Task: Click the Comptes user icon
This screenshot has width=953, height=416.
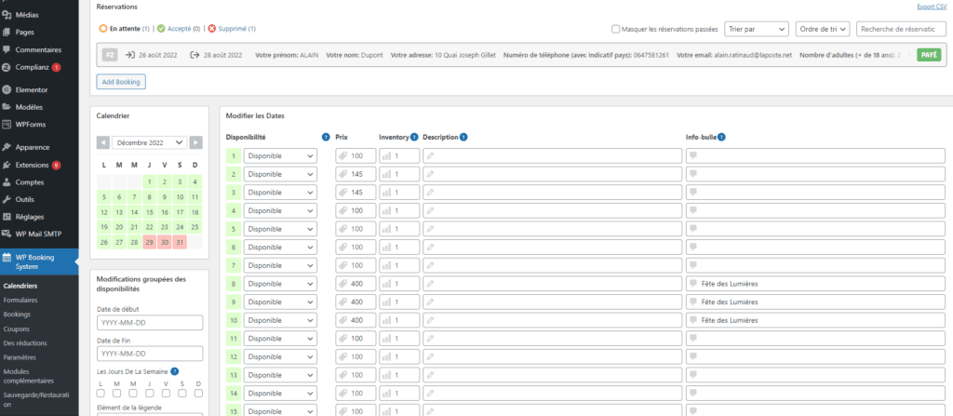Action: point(7,181)
